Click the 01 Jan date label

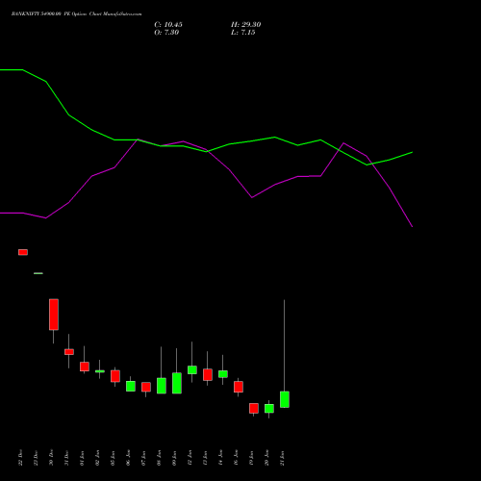83,458
